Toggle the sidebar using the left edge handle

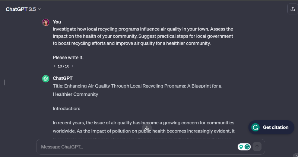pyautogui.click(x=4, y=82)
